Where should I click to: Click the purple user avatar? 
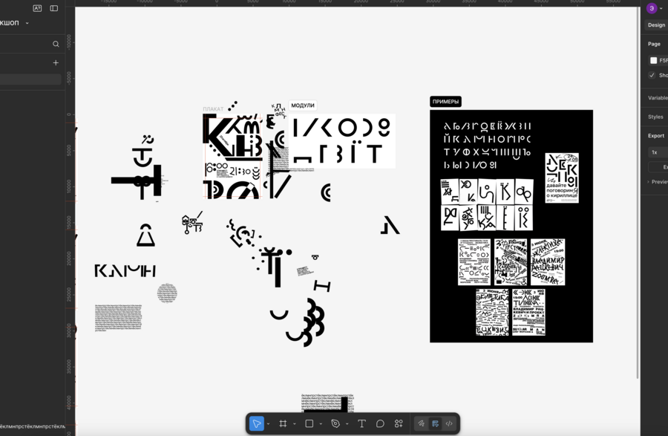[x=652, y=8]
